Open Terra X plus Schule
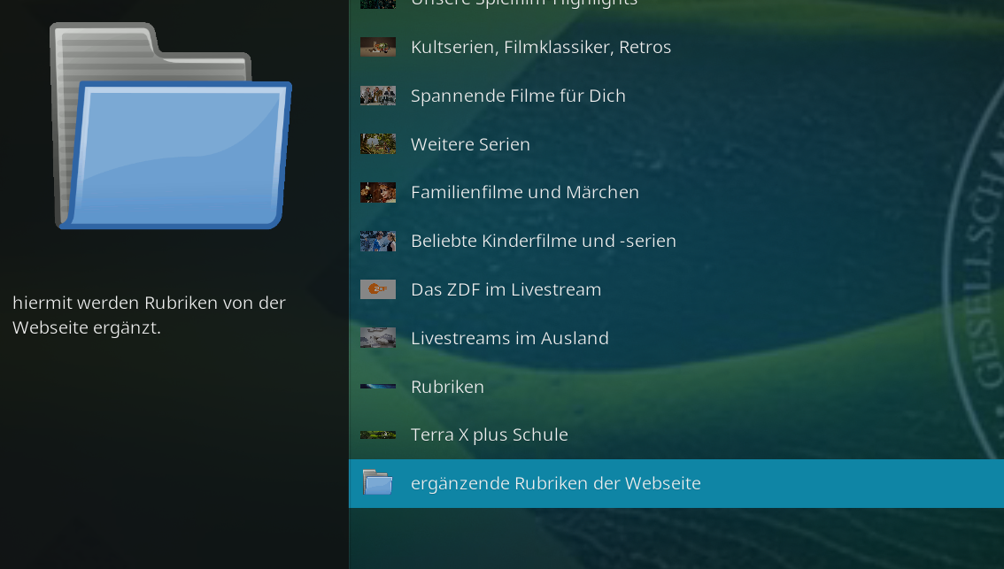 click(x=676, y=434)
